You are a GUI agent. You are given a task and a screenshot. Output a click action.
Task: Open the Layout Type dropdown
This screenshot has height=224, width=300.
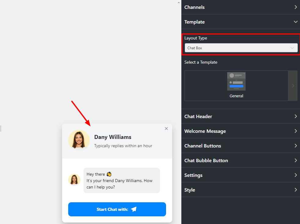pyautogui.click(x=241, y=48)
